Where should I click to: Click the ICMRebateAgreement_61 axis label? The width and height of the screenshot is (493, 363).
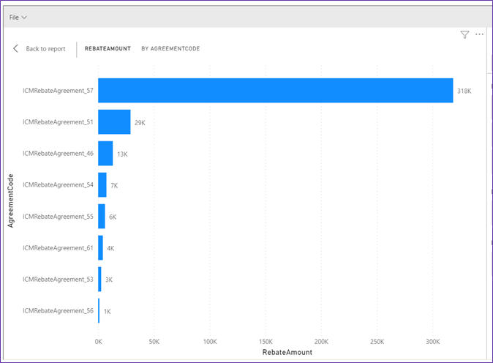pos(58,248)
